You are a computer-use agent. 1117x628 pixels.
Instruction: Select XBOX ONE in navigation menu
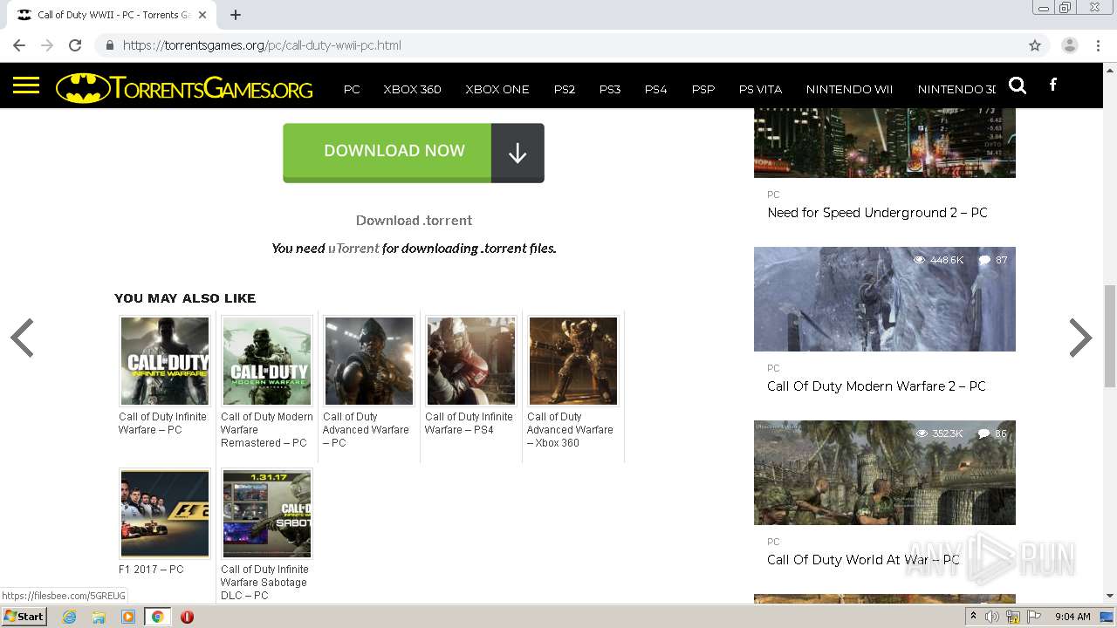(497, 89)
